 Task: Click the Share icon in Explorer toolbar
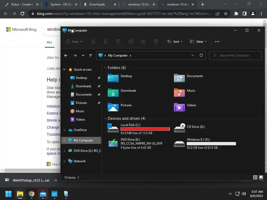point(143,41)
